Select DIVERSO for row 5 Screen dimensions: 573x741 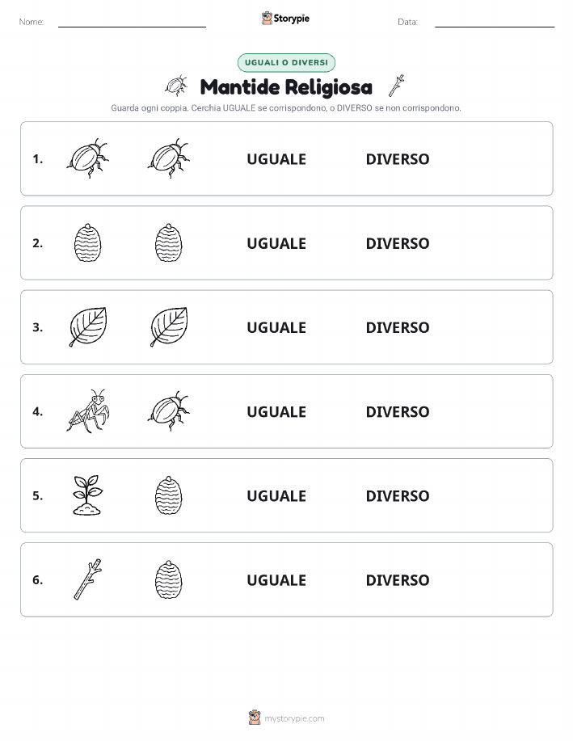398,495
